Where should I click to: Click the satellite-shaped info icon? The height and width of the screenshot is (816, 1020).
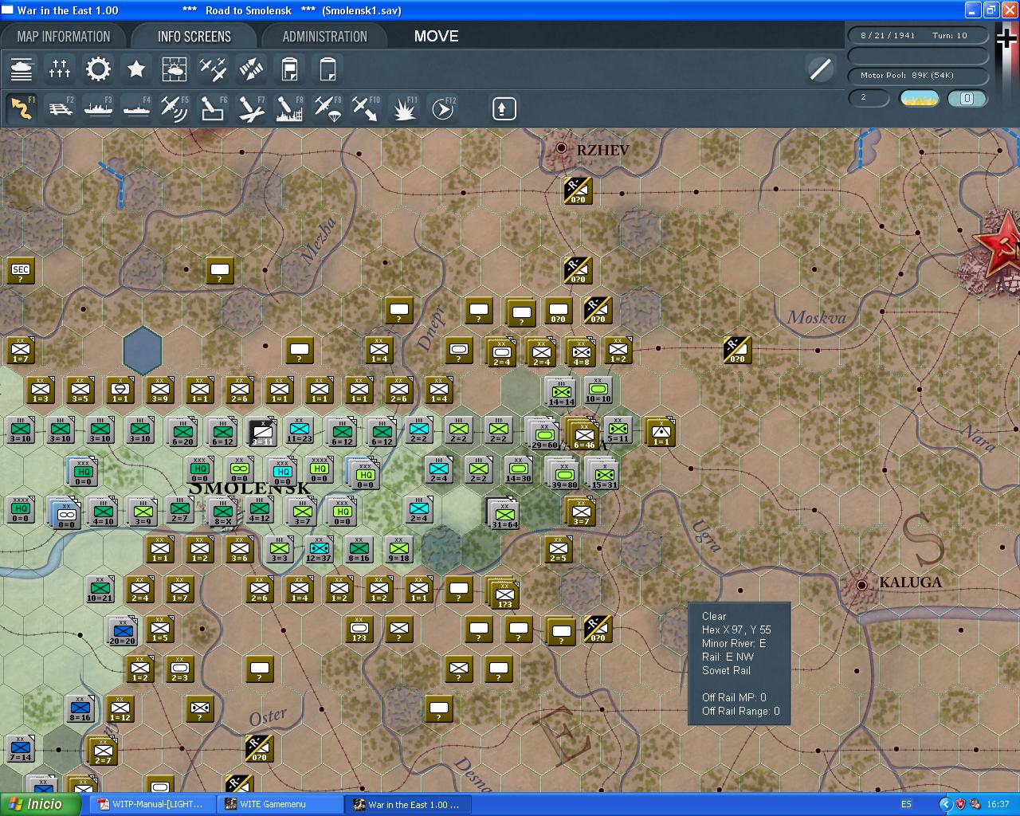(251, 69)
